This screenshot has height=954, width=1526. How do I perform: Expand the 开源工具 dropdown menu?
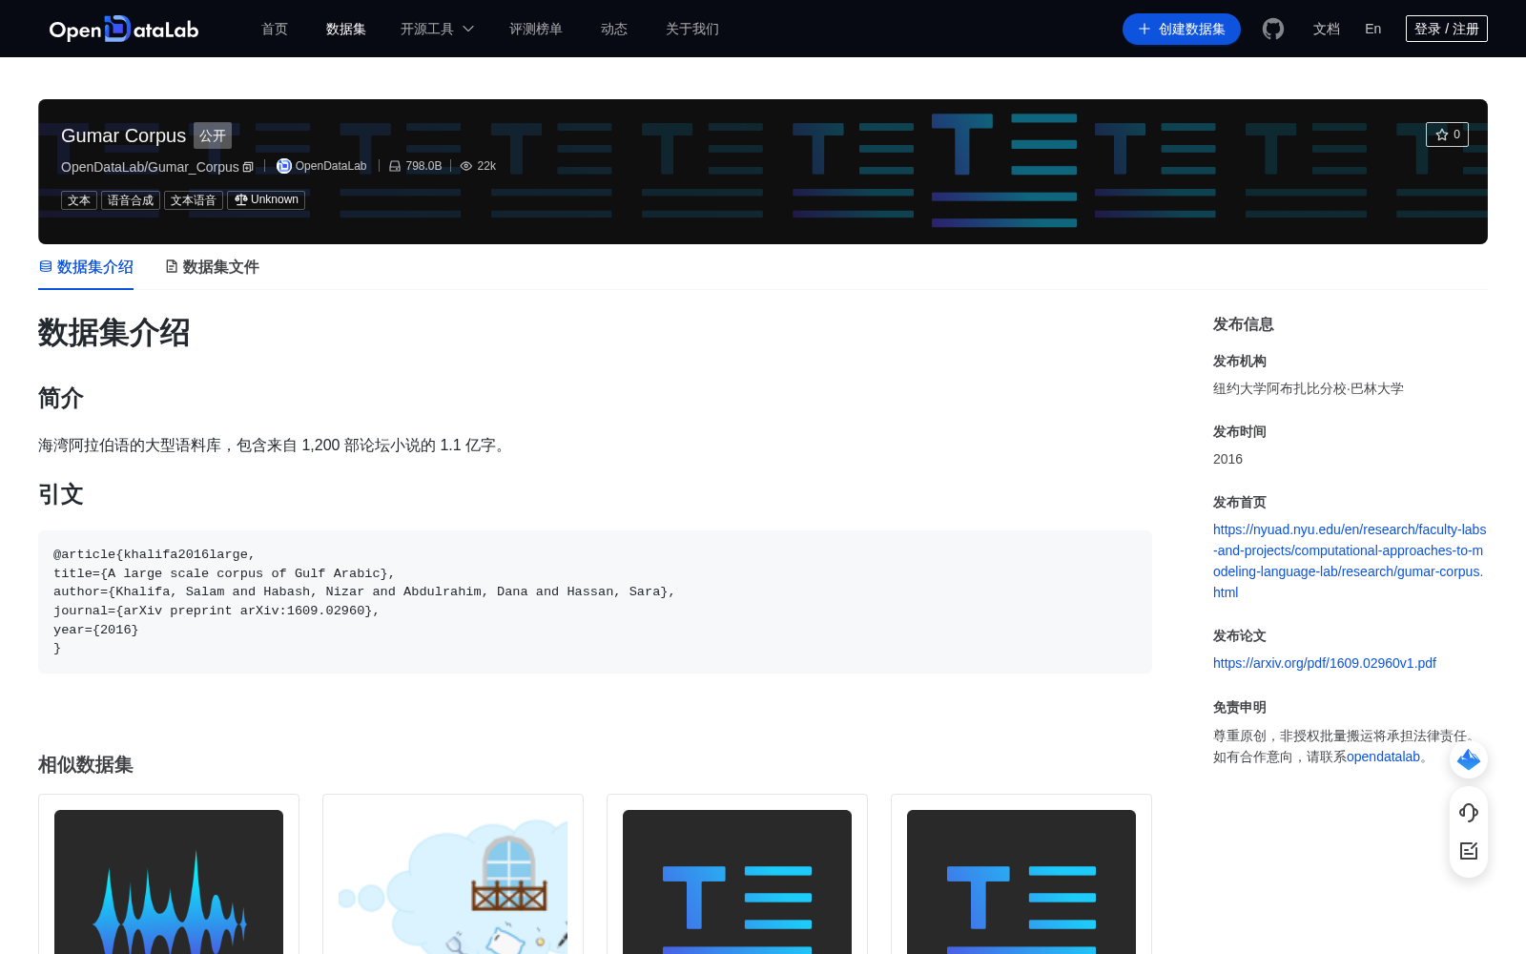coord(437,29)
